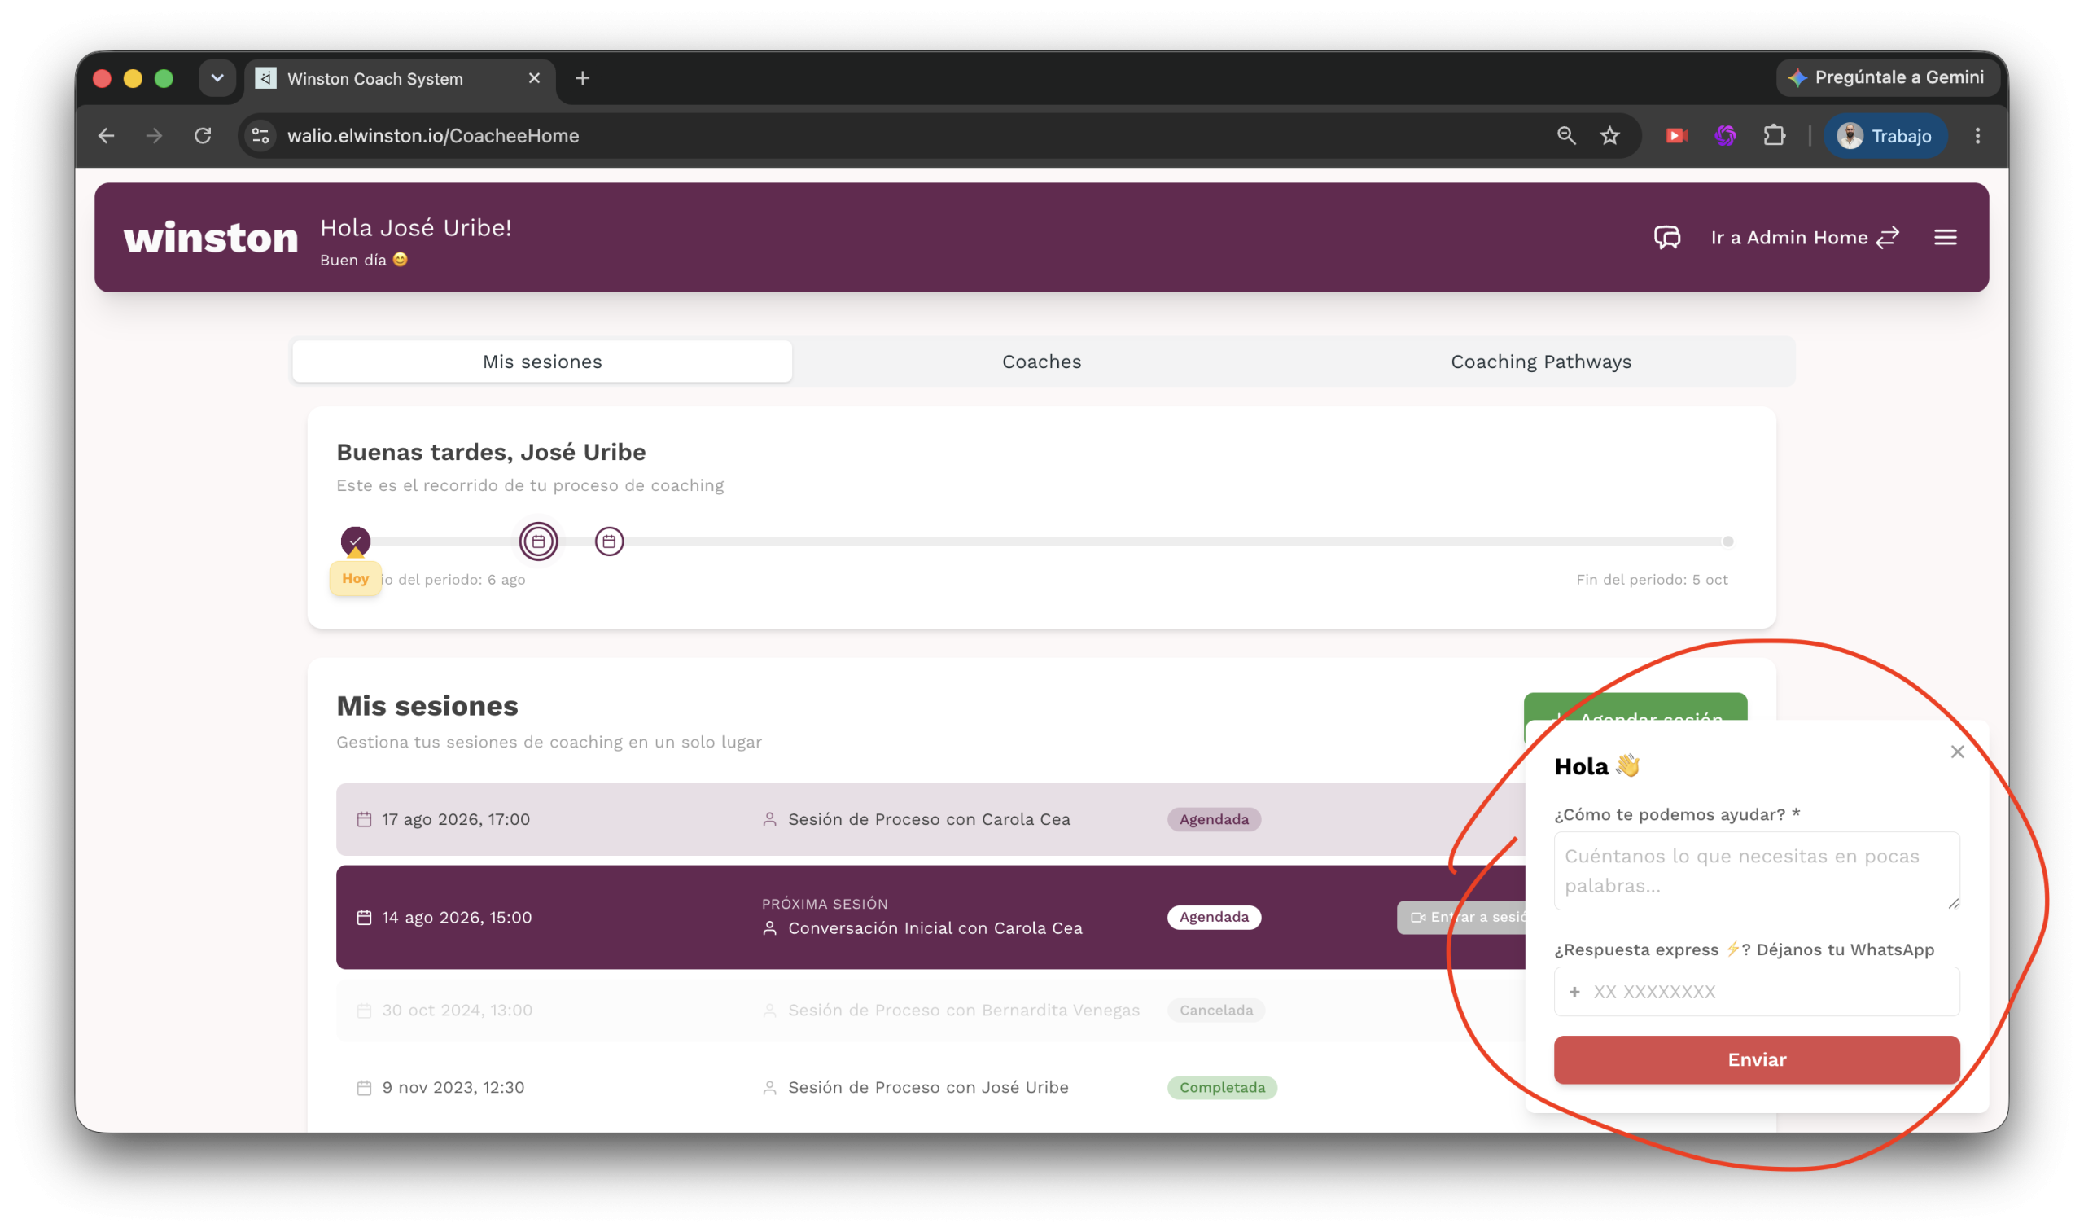Open the 17 ago 2026 session row

click(930, 819)
